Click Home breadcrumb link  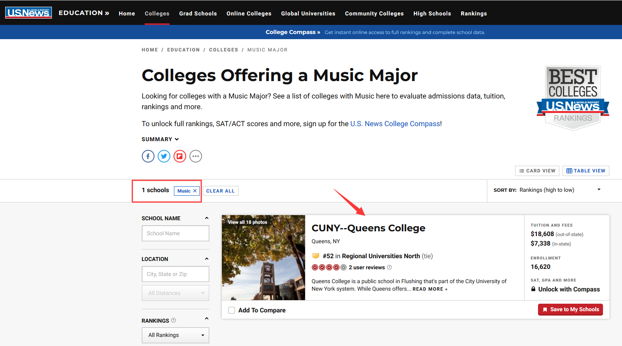tap(150, 50)
